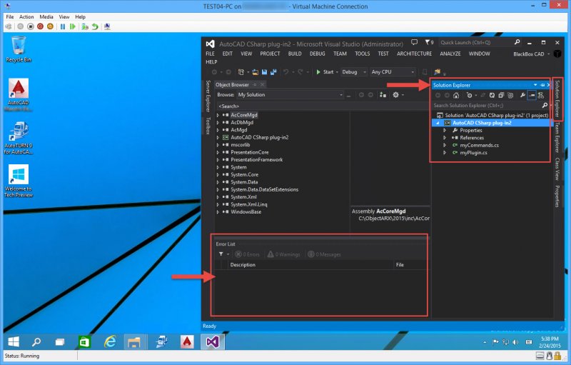571x365 pixels.
Task: Click Internet Explorer on the taskbar
Action: click(x=110, y=341)
